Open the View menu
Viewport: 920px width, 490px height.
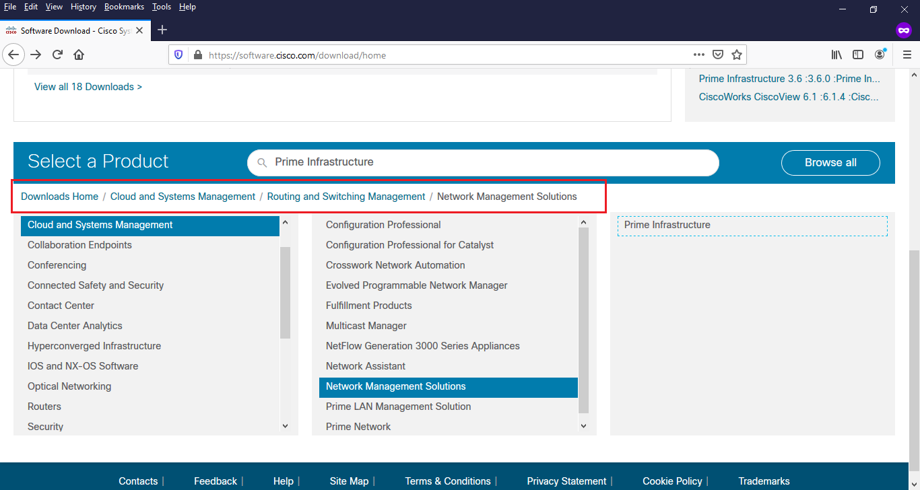[x=54, y=7]
